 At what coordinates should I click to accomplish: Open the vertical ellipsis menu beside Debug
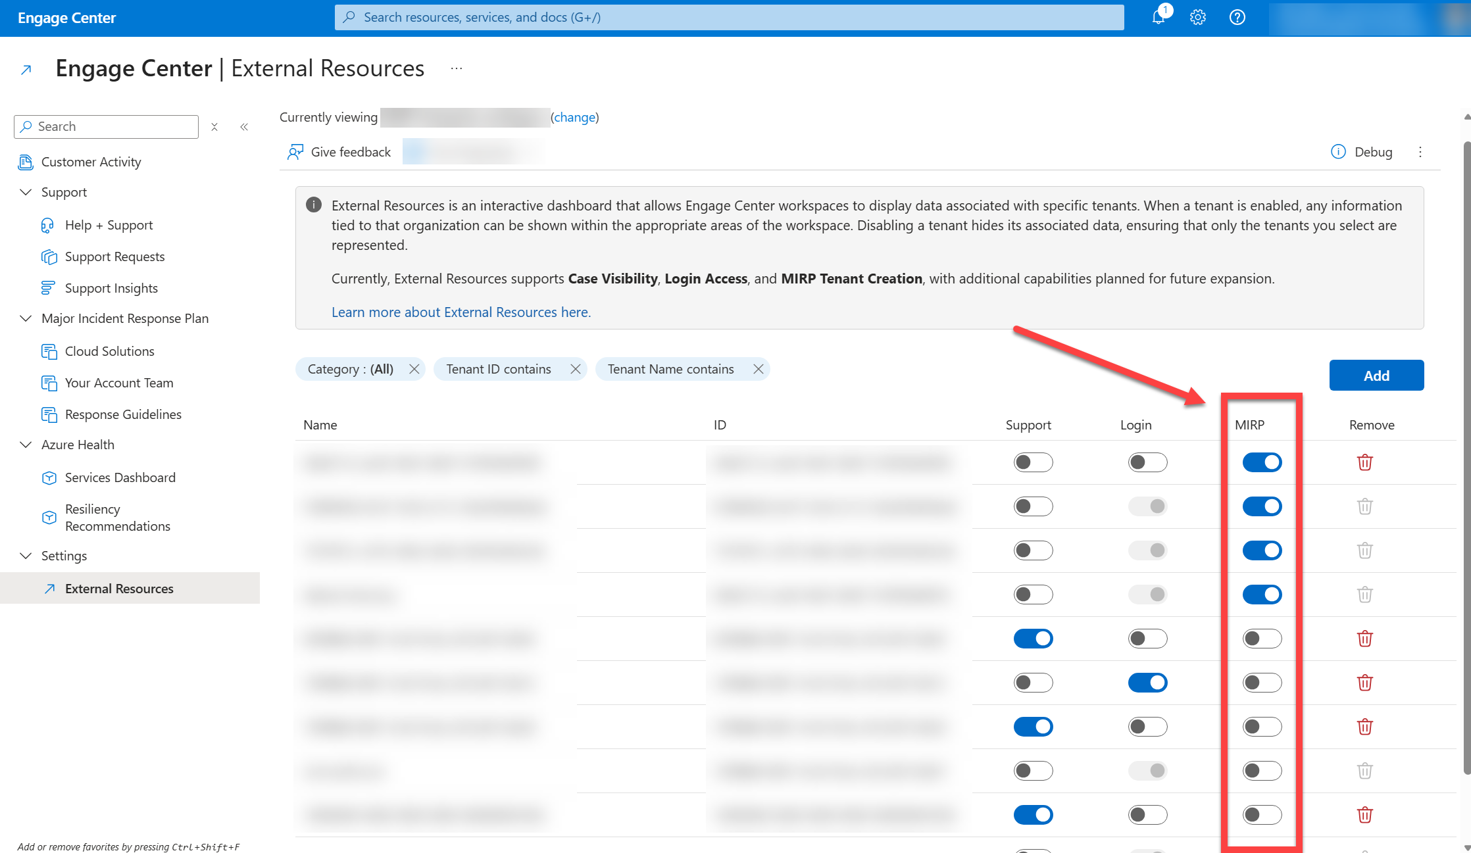1420,152
